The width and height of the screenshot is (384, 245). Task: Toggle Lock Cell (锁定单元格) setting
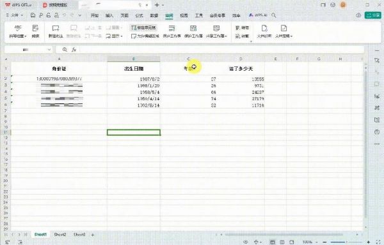143,27
